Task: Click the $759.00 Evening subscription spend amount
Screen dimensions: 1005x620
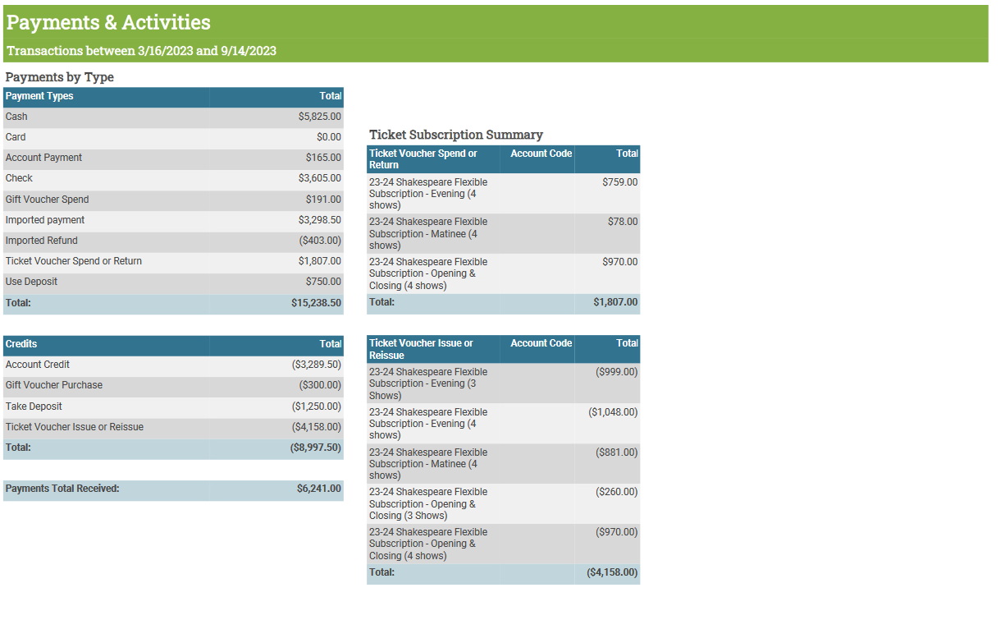Action: click(x=620, y=182)
